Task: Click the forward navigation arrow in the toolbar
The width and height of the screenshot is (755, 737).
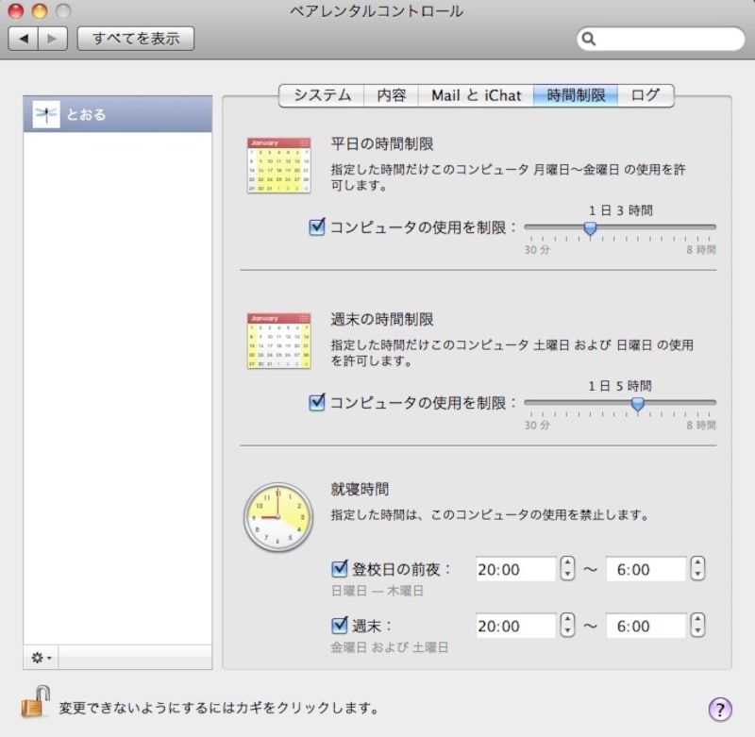Action: pyautogui.click(x=52, y=39)
